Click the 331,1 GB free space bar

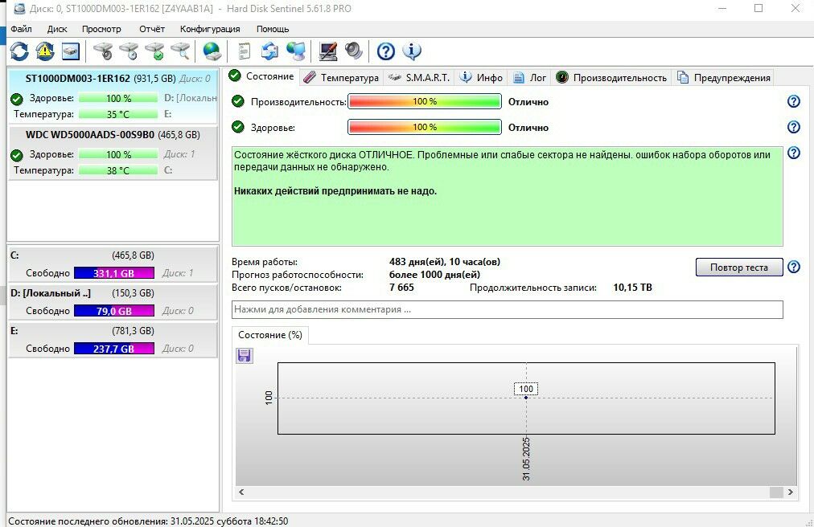tap(113, 273)
